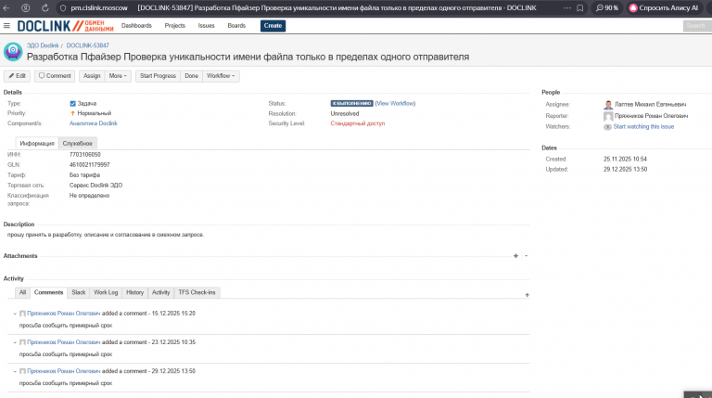The image size is (712, 398).
Task: Open the project avatar icon
Action: [x=13, y=51]
